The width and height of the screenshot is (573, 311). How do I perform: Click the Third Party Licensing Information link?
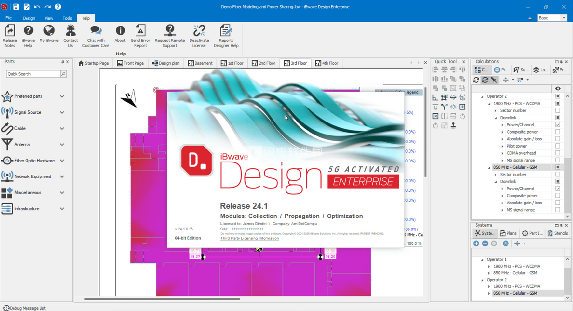click(249, 238)
